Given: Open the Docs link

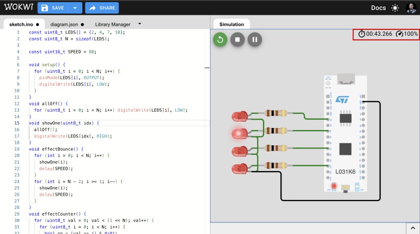Looking at the screenshot, I should click(378, 8).
